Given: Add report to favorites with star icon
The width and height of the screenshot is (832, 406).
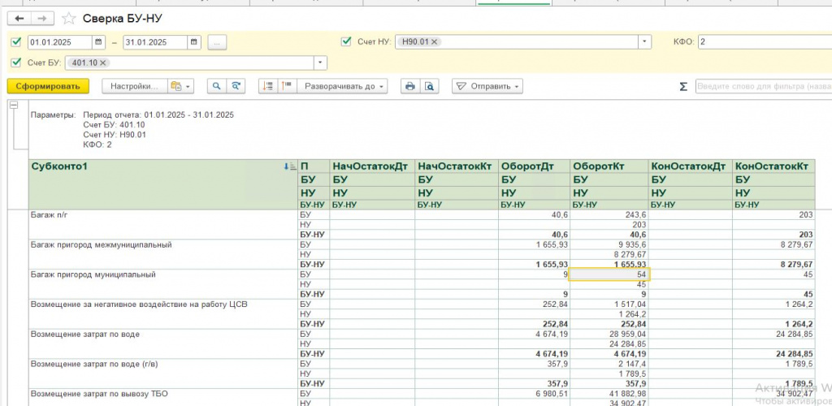Looking at the screenshot, I should (68, 18).
